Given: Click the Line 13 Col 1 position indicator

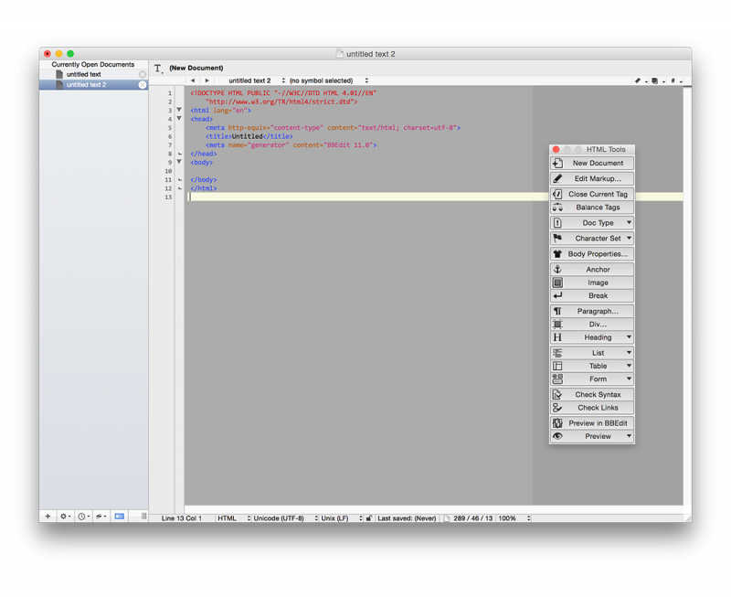Looking at the screenshot, I should click(182, 518).
